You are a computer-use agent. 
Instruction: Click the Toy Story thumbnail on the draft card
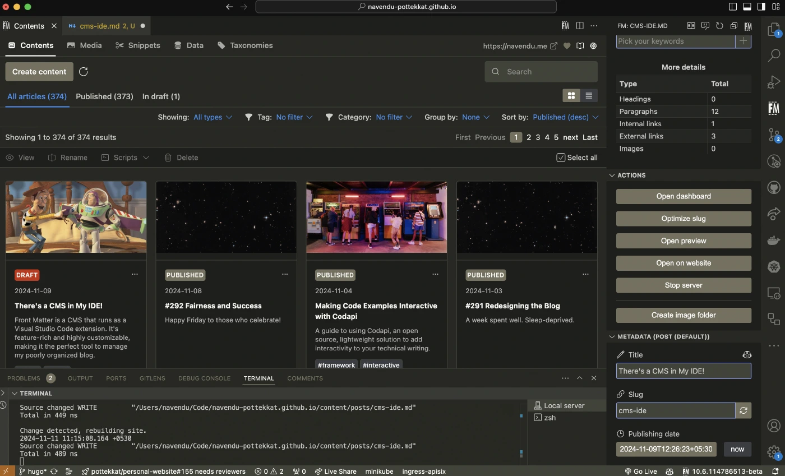[x=76, y=217]
